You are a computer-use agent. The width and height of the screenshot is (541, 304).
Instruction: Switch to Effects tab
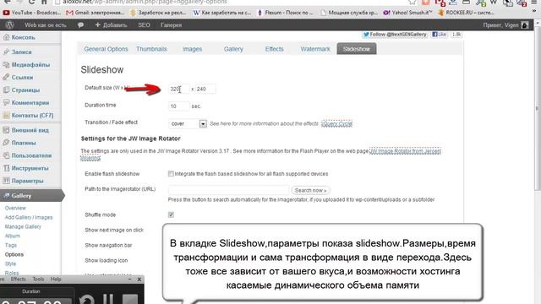(274, 49)
